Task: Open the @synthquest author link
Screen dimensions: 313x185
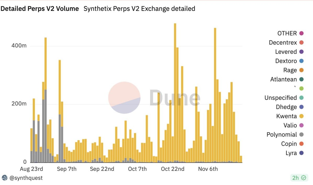Action: pos(26,178)
